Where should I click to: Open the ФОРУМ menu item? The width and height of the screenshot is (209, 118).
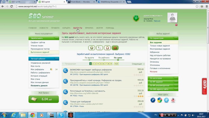coord(99,28)
